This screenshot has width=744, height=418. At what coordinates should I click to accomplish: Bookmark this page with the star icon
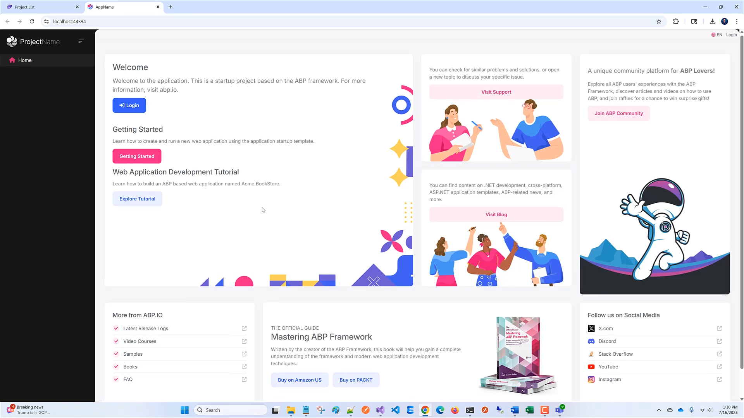[659, 22]
